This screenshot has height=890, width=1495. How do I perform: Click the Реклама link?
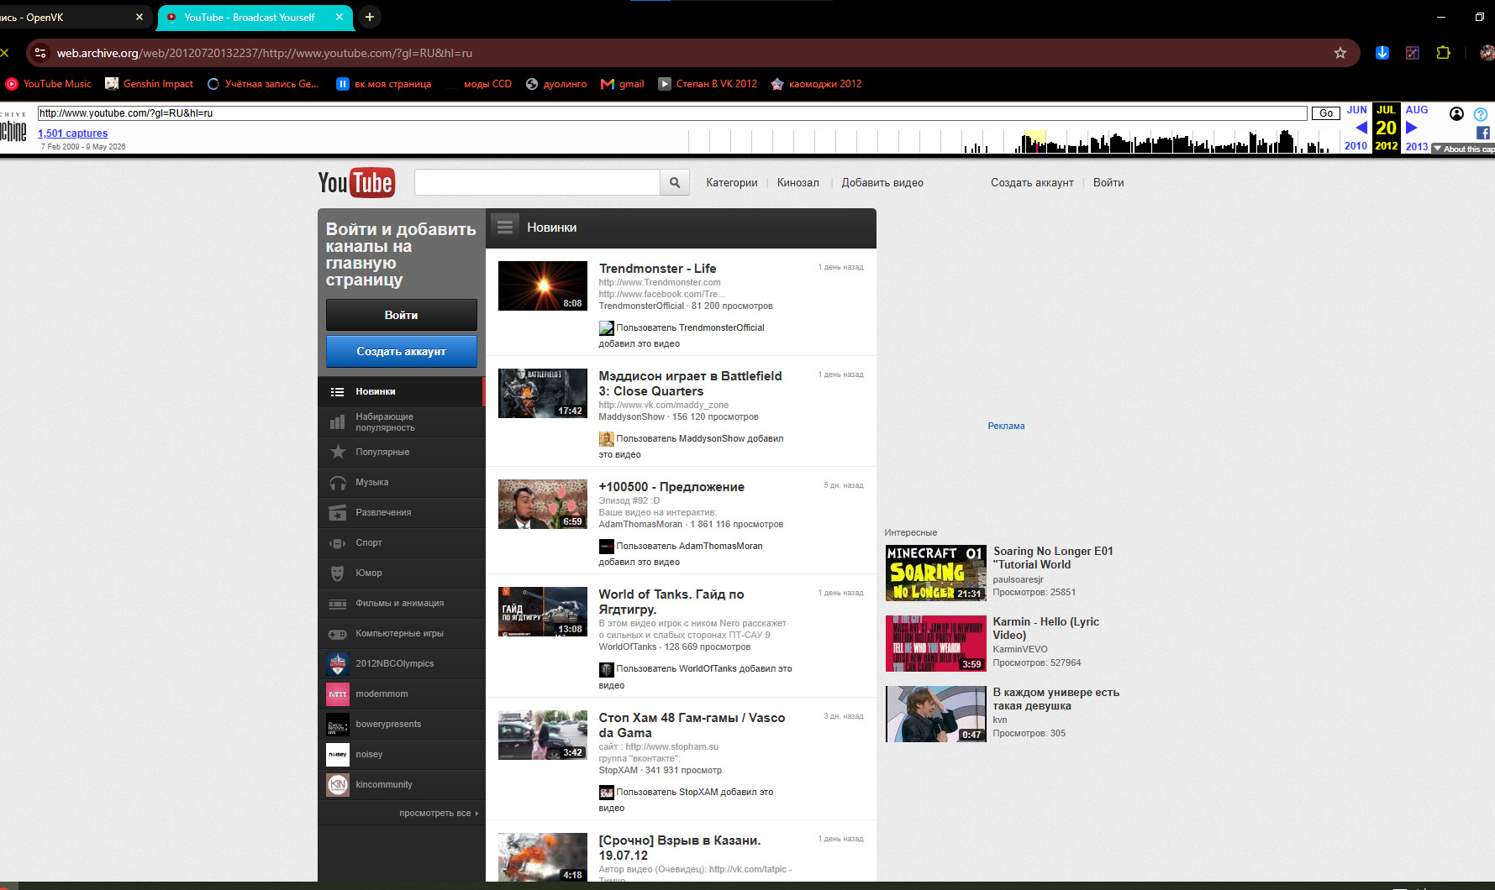1006,427
